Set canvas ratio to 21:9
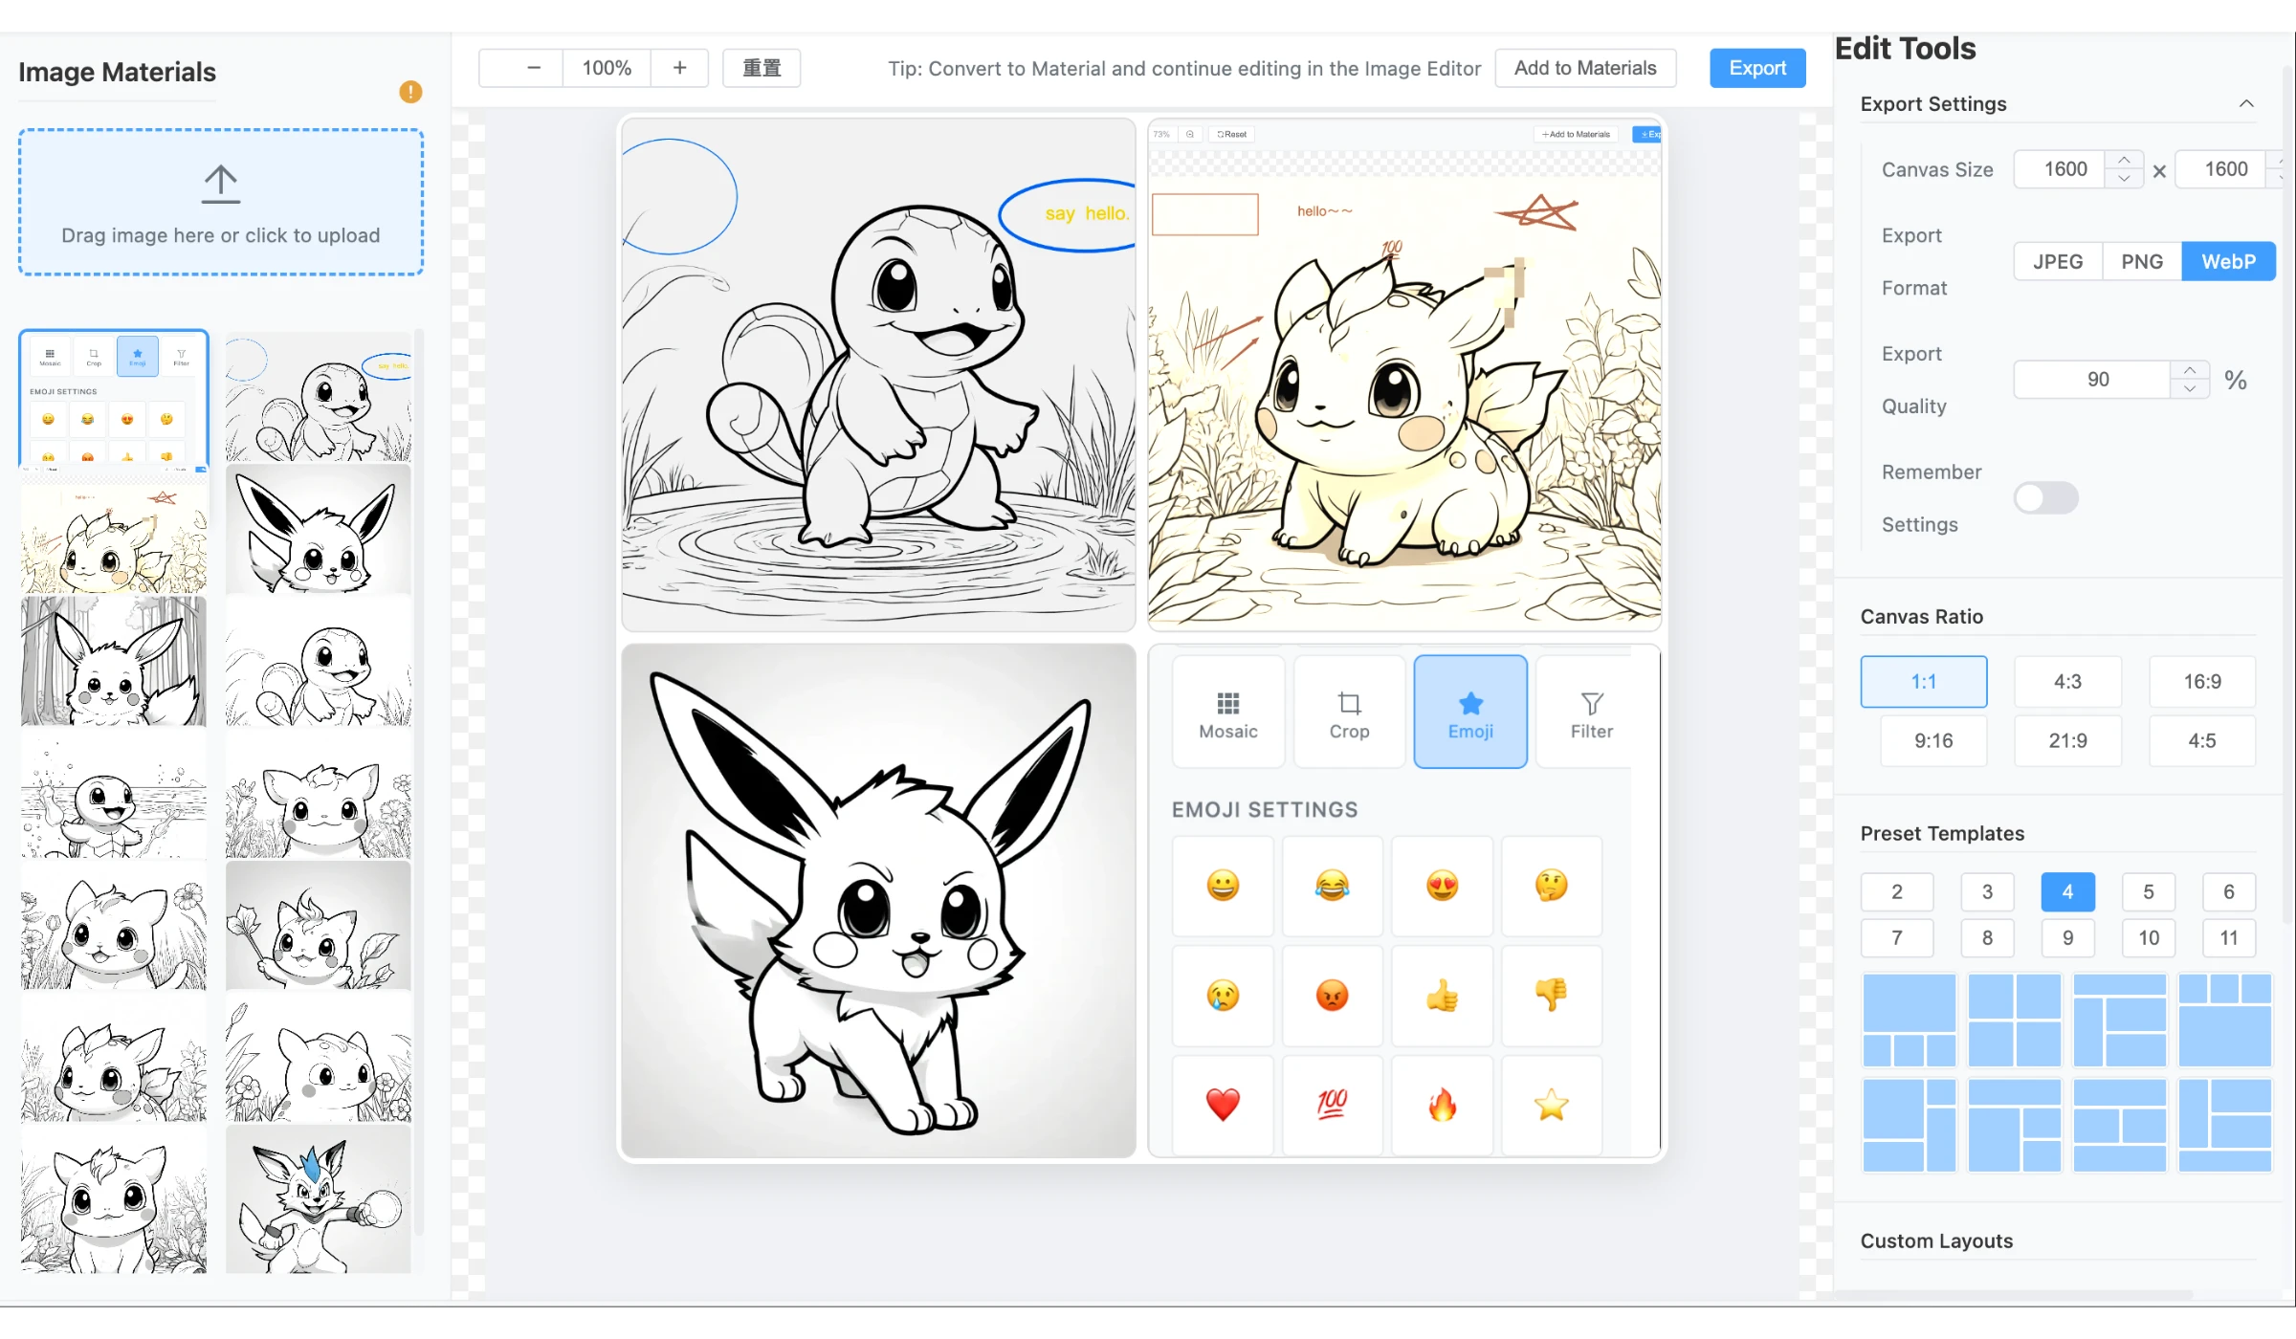The height and width of the screenshot is (1339, 2296). click(x=2067, y=740)
